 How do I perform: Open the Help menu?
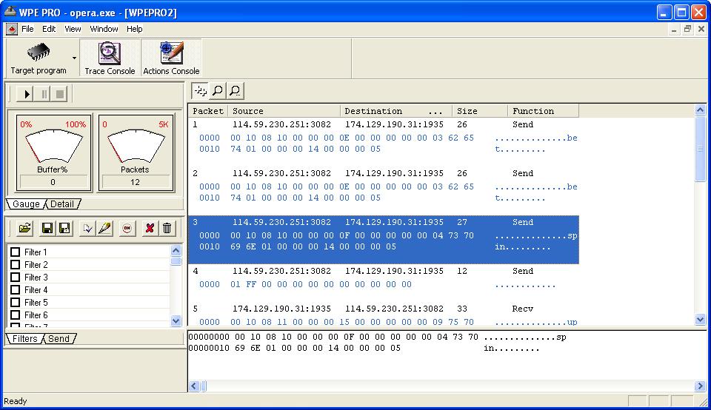(134, 29)
